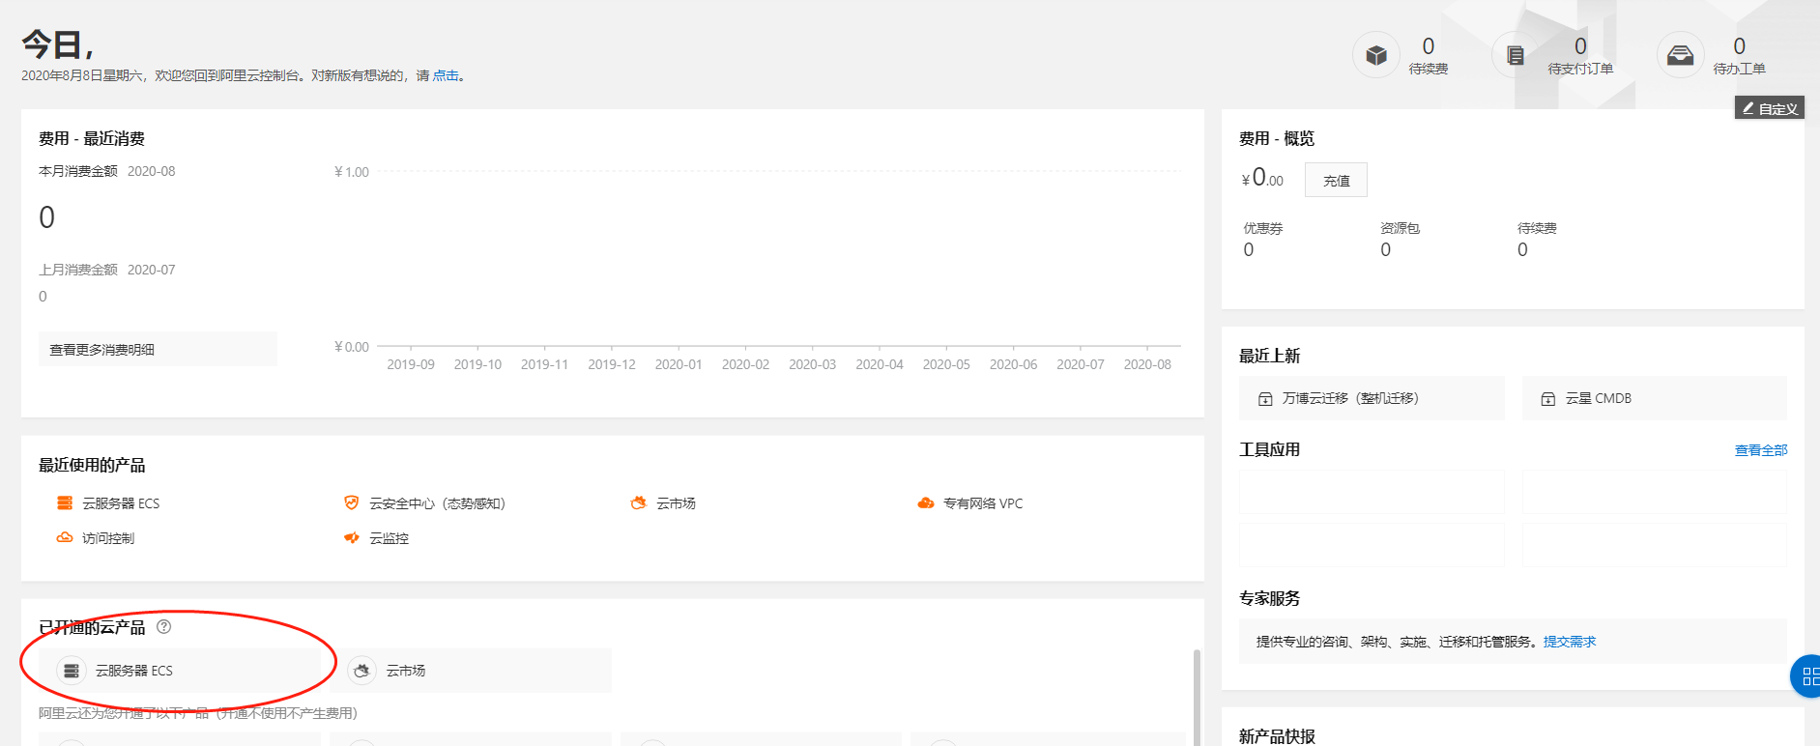Click 云市场 icon in 已开通的云产品
This screenshot has height=746, width=1820.
(x=361, y=670)
